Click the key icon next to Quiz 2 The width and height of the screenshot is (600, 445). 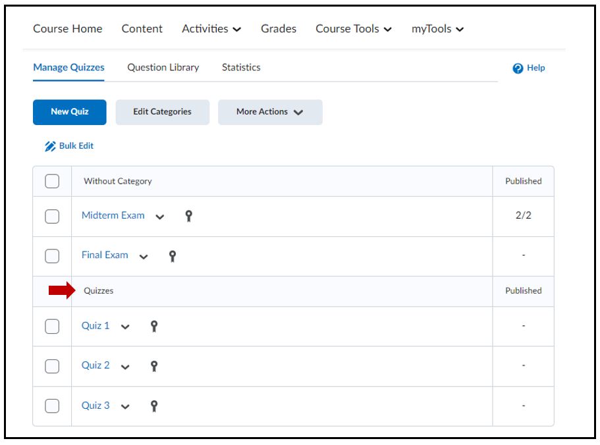pos(154,366)
